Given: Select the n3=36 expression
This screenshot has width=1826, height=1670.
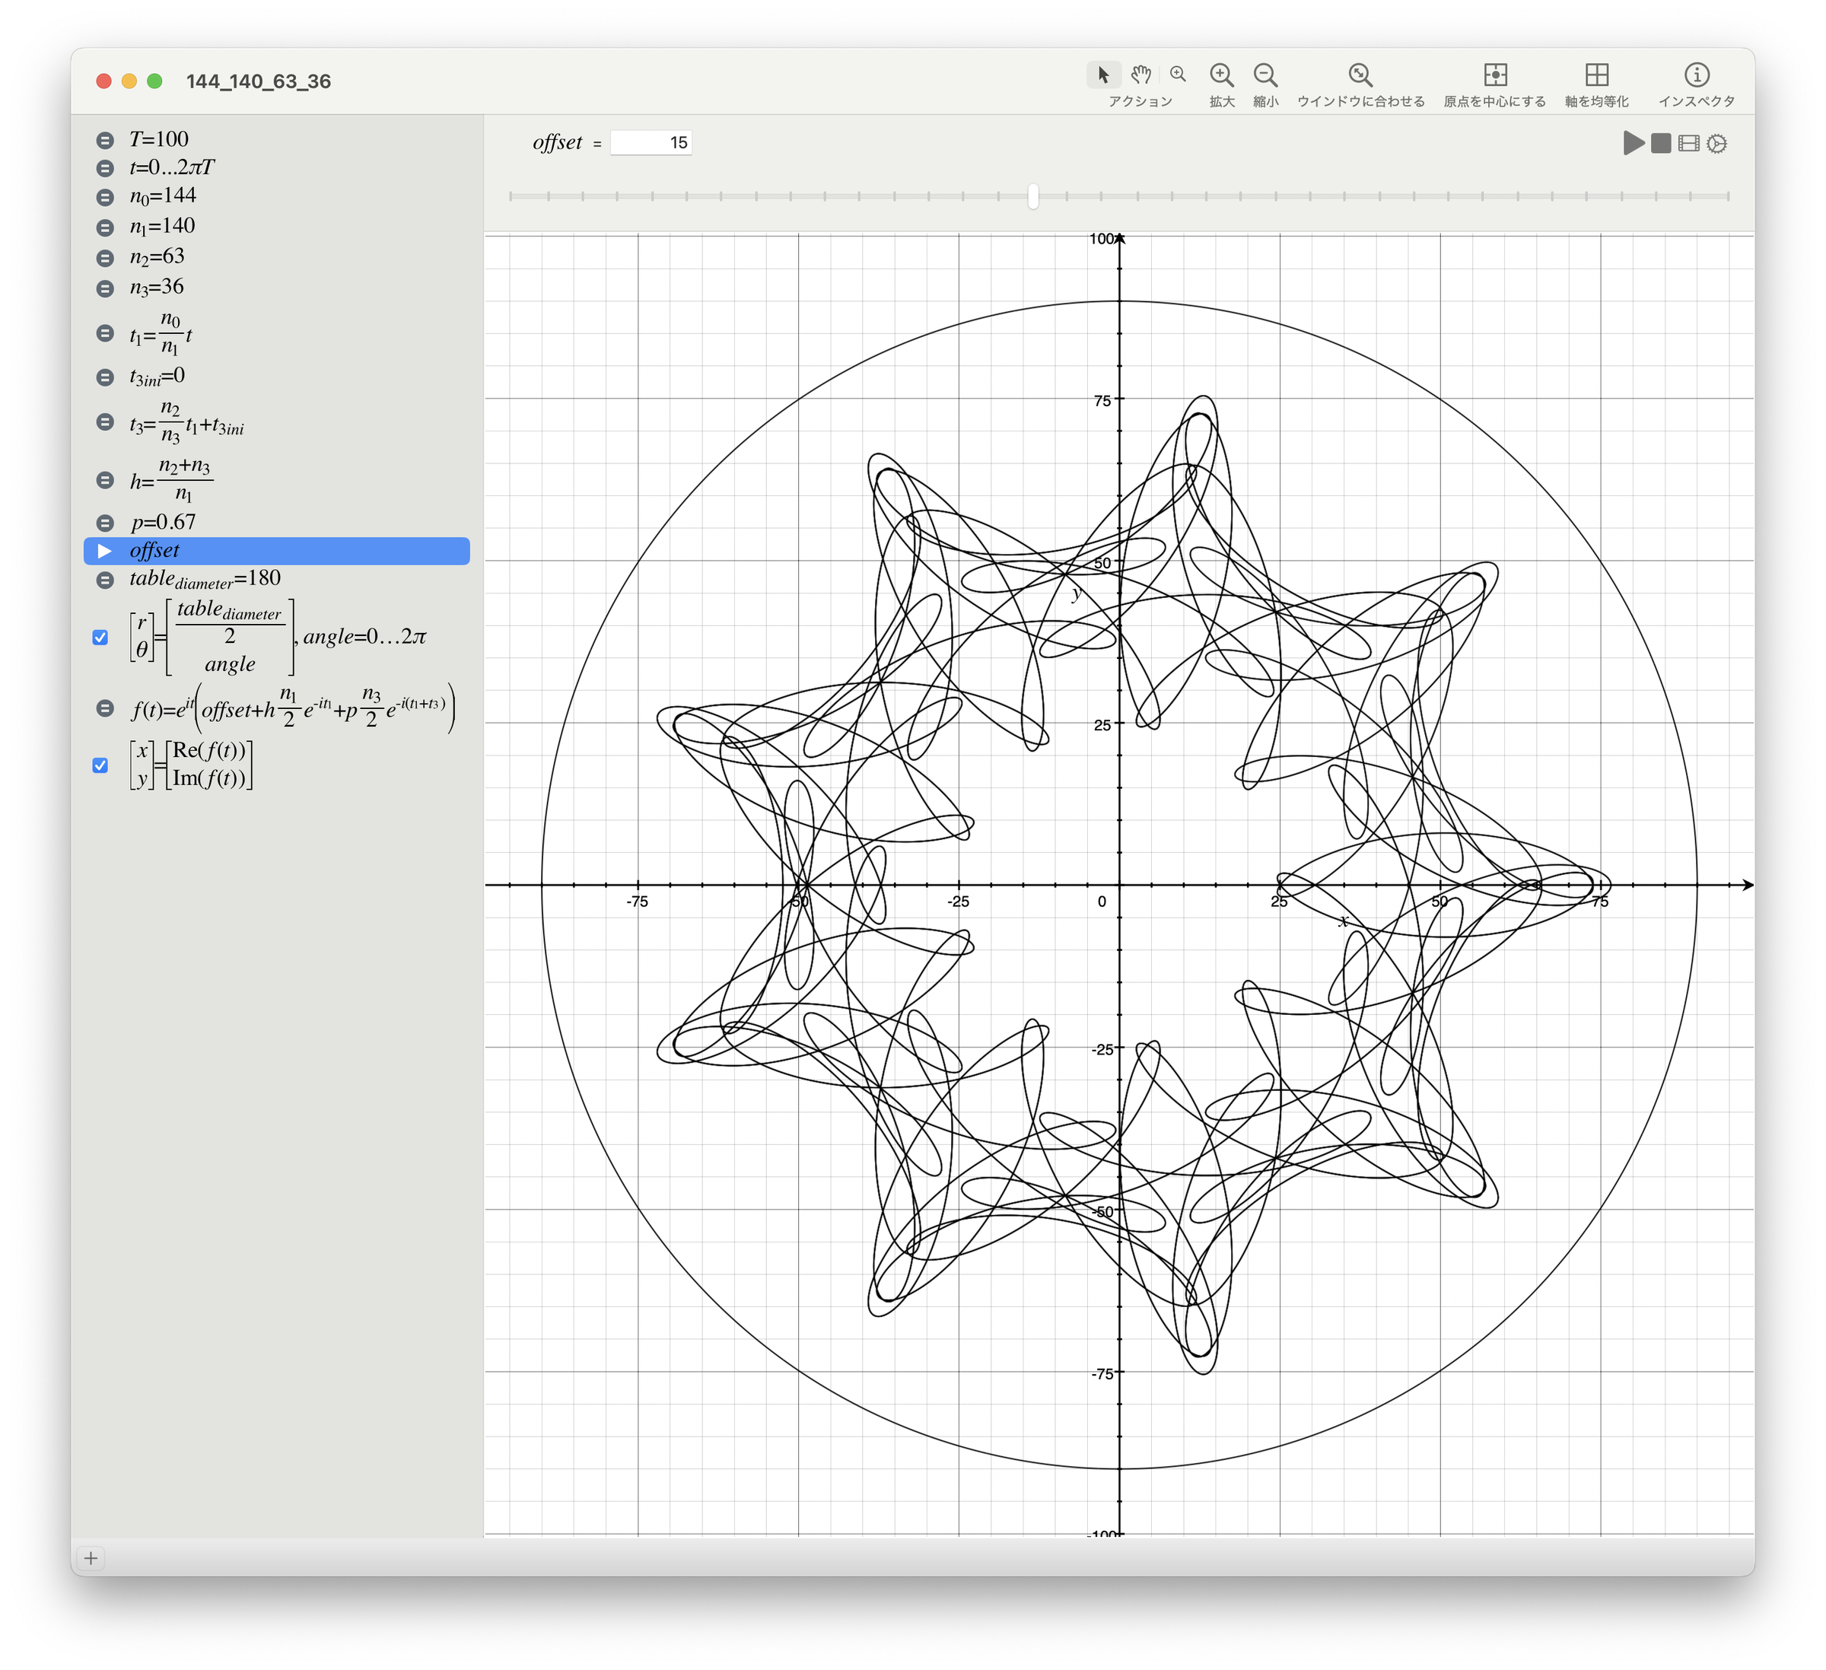Looking at the screenshot, I should tap(157, 288).
